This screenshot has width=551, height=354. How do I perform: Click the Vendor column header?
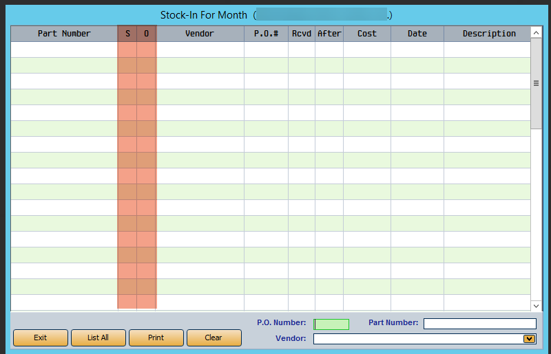pos(200,34)
